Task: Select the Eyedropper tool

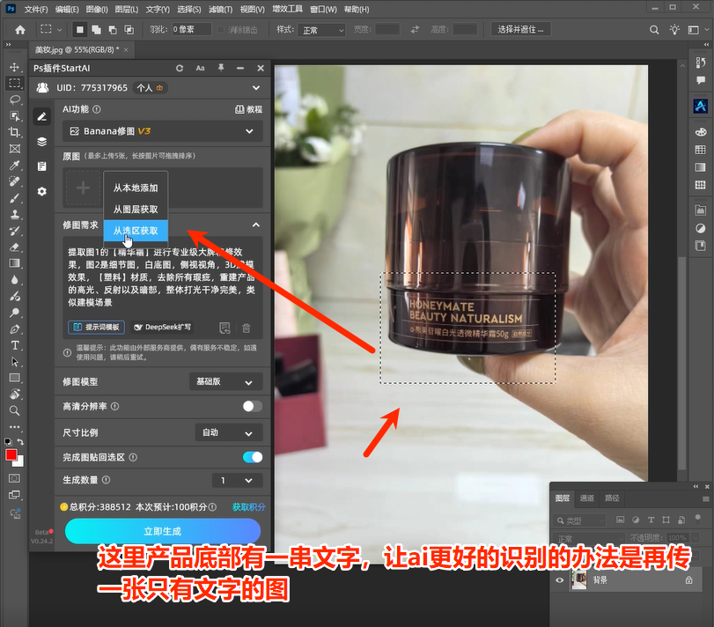Action: pyautogui.click(x=15, y=165)
